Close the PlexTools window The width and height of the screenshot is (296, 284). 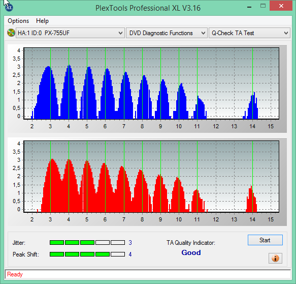[x=281, y=6]
